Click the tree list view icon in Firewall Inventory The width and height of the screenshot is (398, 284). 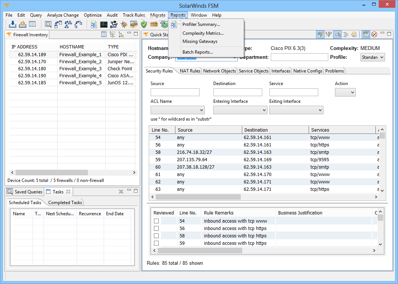pyautogui.click(x=112, y=34)
